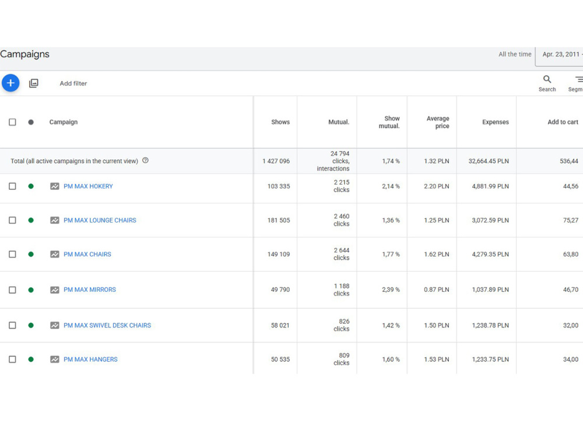Click HANGERS expenses 1,233.75 PLN
The image size is (583, 437).
coord(490,360)
